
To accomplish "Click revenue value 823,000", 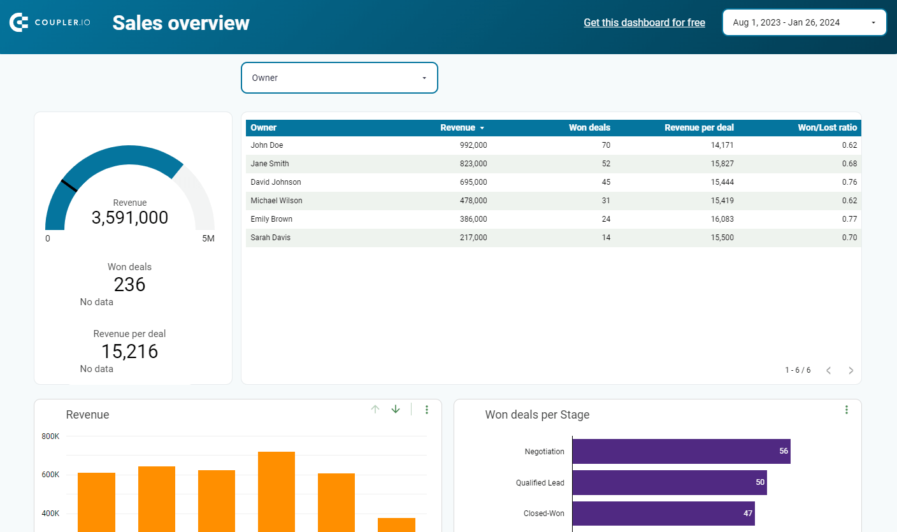I will pyautogui.click(x=473, y=164).
